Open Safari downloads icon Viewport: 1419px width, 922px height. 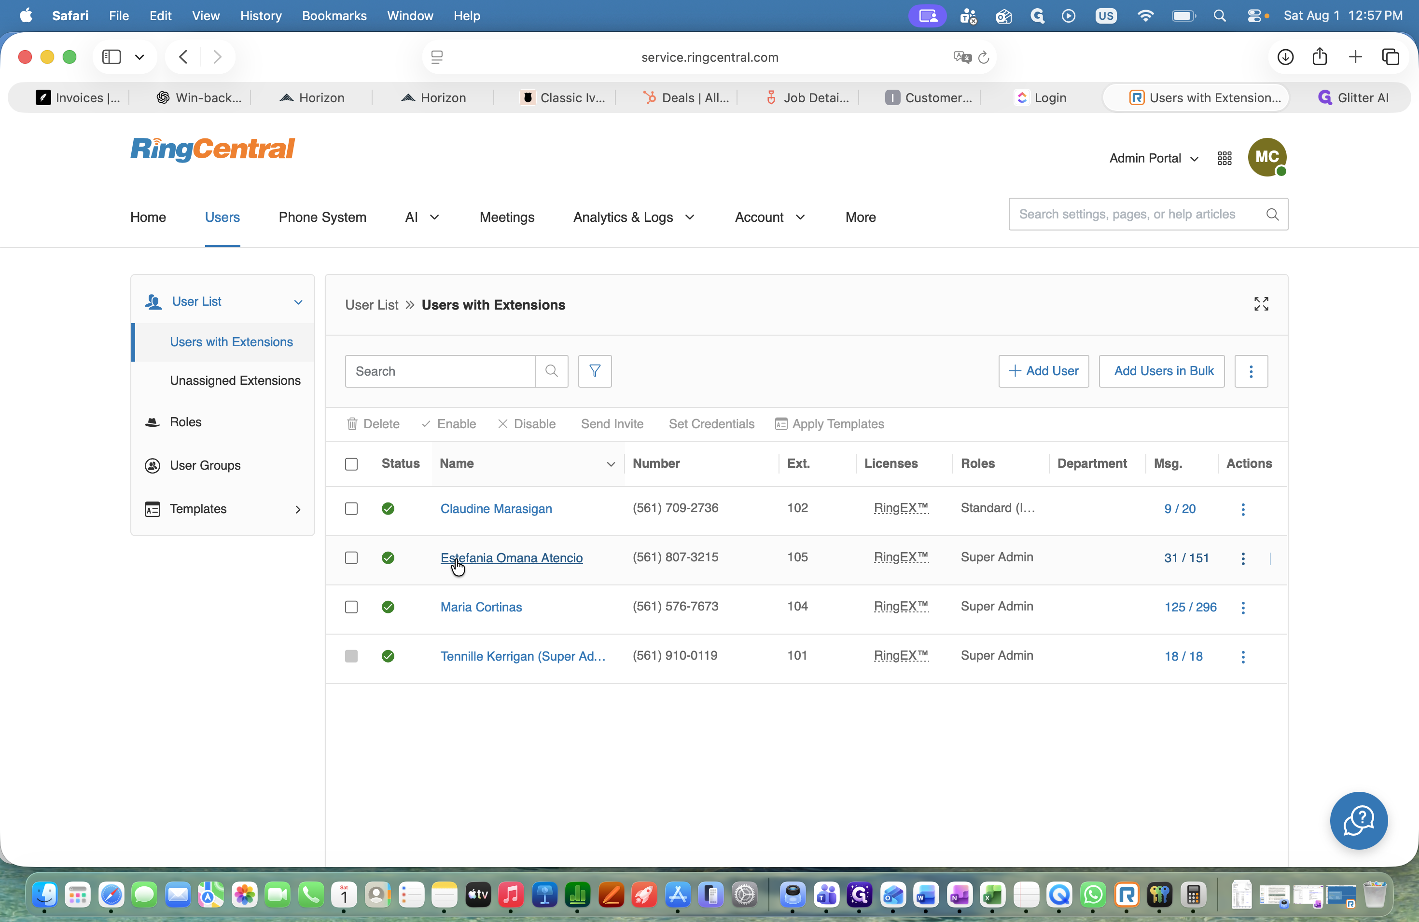pyautogui.click(x=1285, y=57)
